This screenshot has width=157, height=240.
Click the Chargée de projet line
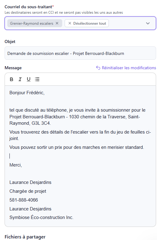tap(28, 191)
